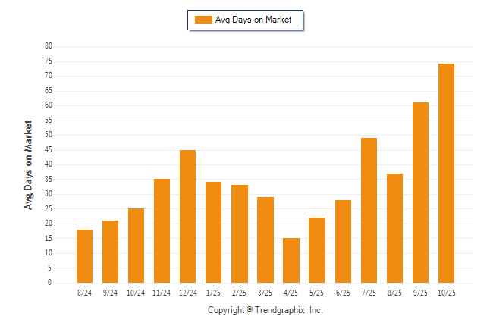
Task: Click the orange legend color swatch
Action: 204,20
